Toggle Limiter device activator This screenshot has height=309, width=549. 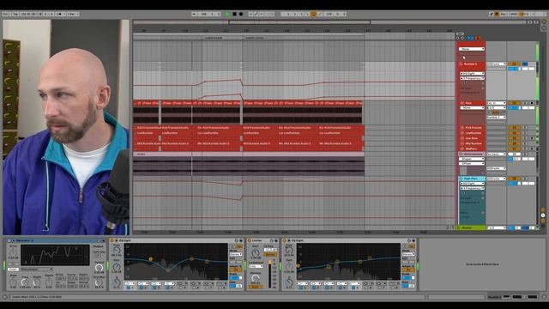pyautogui.click(x=250, y=240)
